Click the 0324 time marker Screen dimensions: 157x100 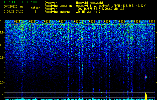[62, 21]
